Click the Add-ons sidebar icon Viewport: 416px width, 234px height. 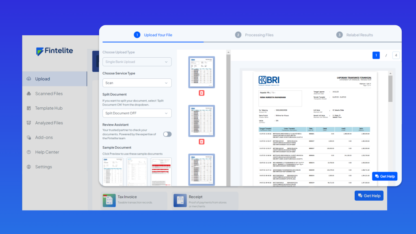click(29, 137)
